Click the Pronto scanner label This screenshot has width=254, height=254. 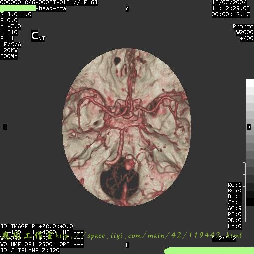[243, 26]
